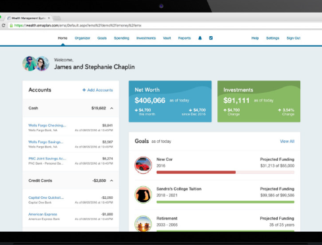Click "$31,213 of $55,000" funding text
Screen dimensions: 322x245
(277, 166)
